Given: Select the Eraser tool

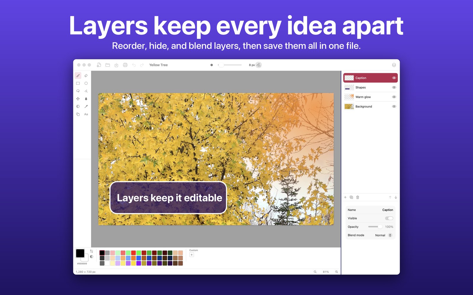Looking at the screenshot, I should [x=86, y=76].
